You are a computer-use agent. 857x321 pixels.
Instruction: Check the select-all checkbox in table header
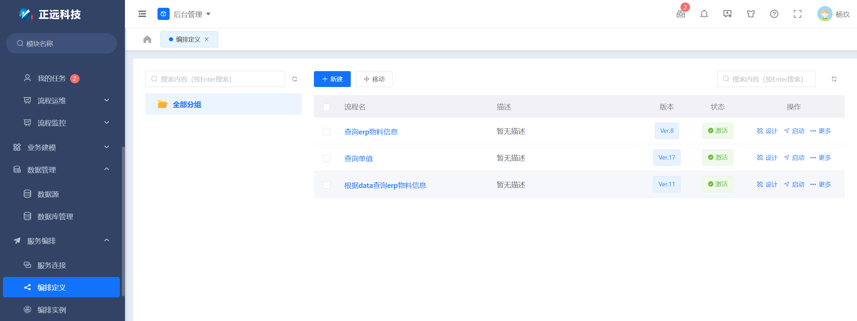click(326, 107)
